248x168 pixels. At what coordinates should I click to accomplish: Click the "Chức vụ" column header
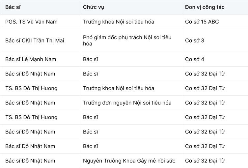pos(94,7)
